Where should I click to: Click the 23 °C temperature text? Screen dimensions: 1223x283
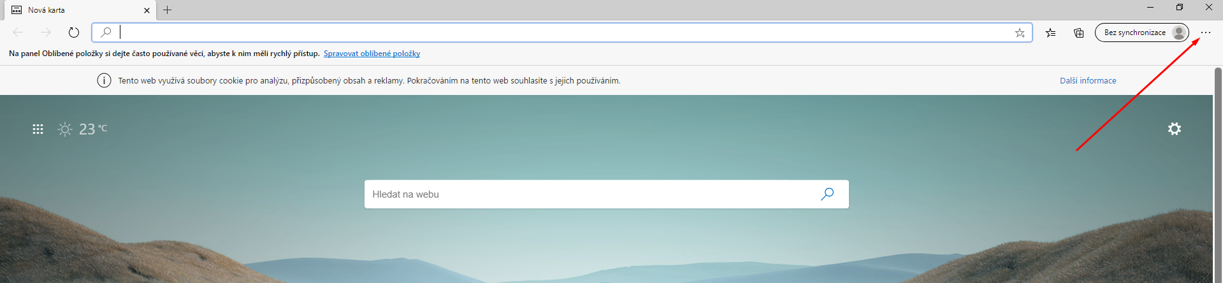click(93, 129)
